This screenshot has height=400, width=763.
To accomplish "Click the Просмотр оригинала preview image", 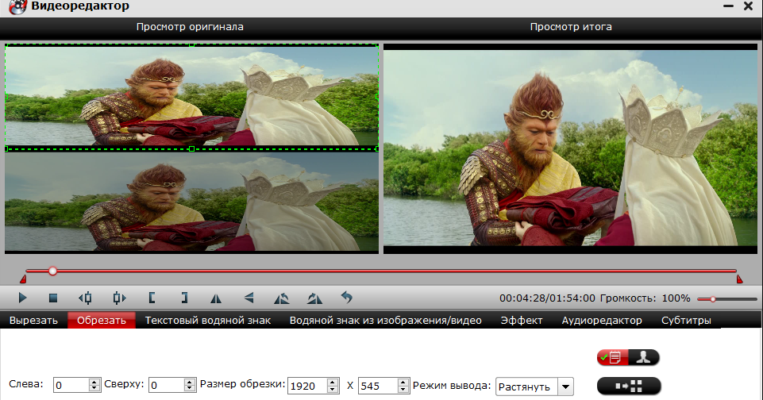I will click(191, 149).
